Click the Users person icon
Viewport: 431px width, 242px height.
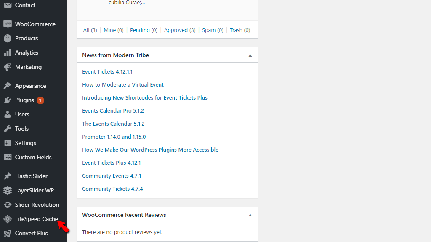[x=8, y=114]
